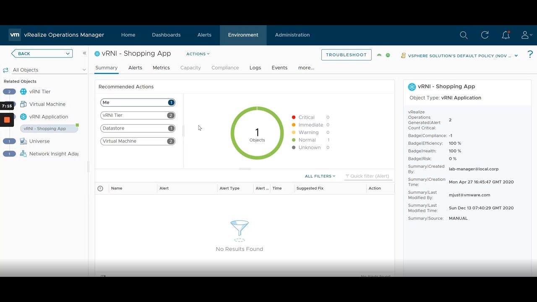Go to the Alerts top menu
This screenshot has width=537, height=302.
pos(204,35)
